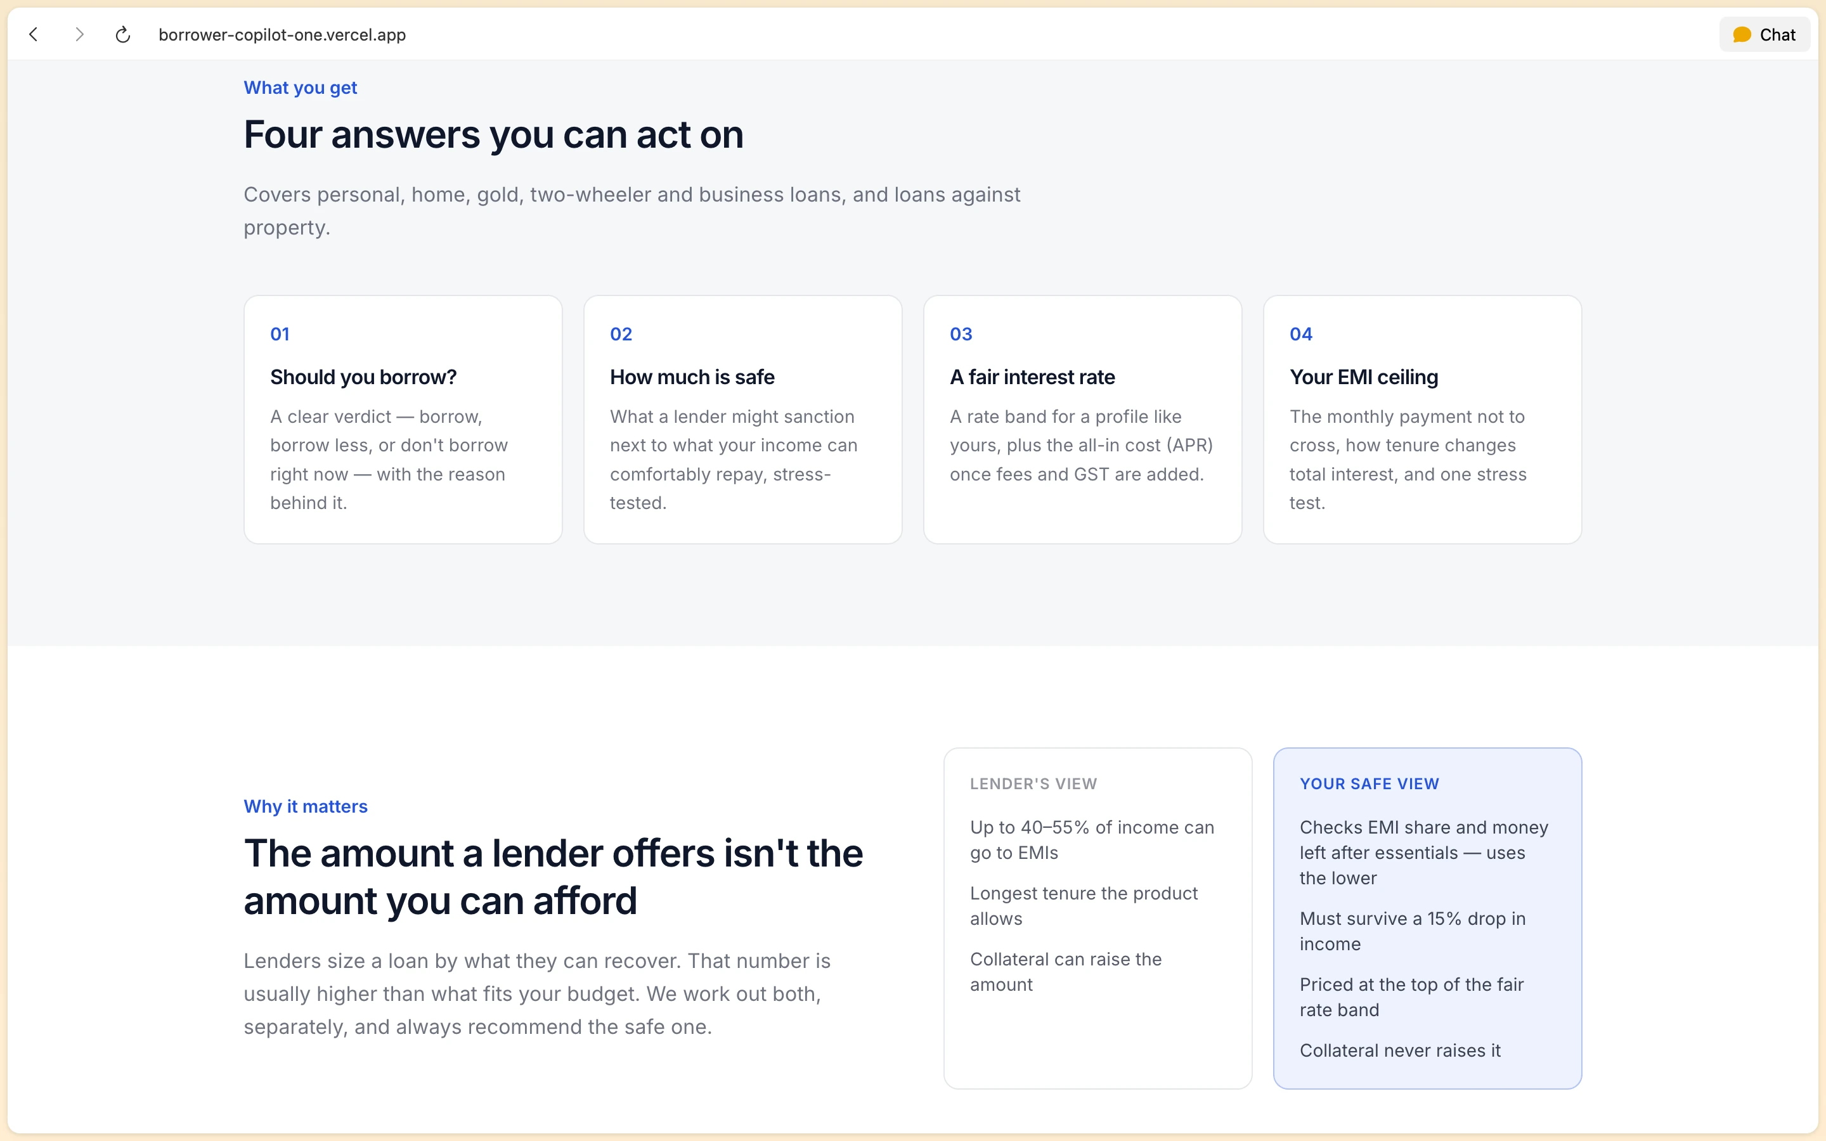This screenshot has height=1141, width=1826.
Task: Click the text "The monthly payment not to cross"
Action: click(1408, 431)
